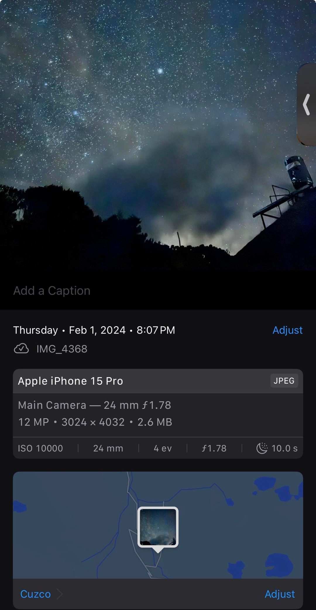The height and width of the screenshot is (610, 316).
Task: Tap the ƒ1.78 aperture value in EXIF row
Action: point(214,448)
